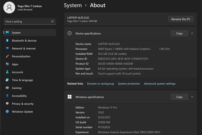Select Accounts in the sidebar

30,72
